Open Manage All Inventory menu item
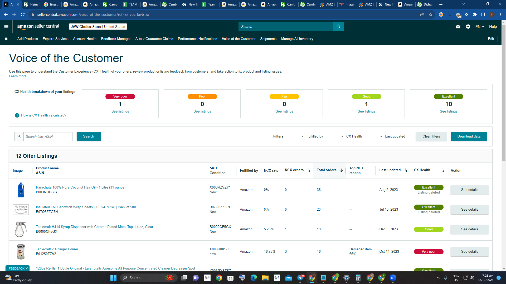Viewport: 506px width, 284px height. coord(297,39)
